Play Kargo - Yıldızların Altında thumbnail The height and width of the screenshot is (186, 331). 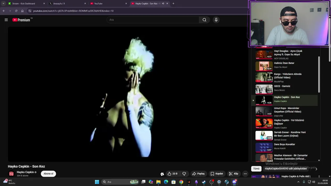264,77
